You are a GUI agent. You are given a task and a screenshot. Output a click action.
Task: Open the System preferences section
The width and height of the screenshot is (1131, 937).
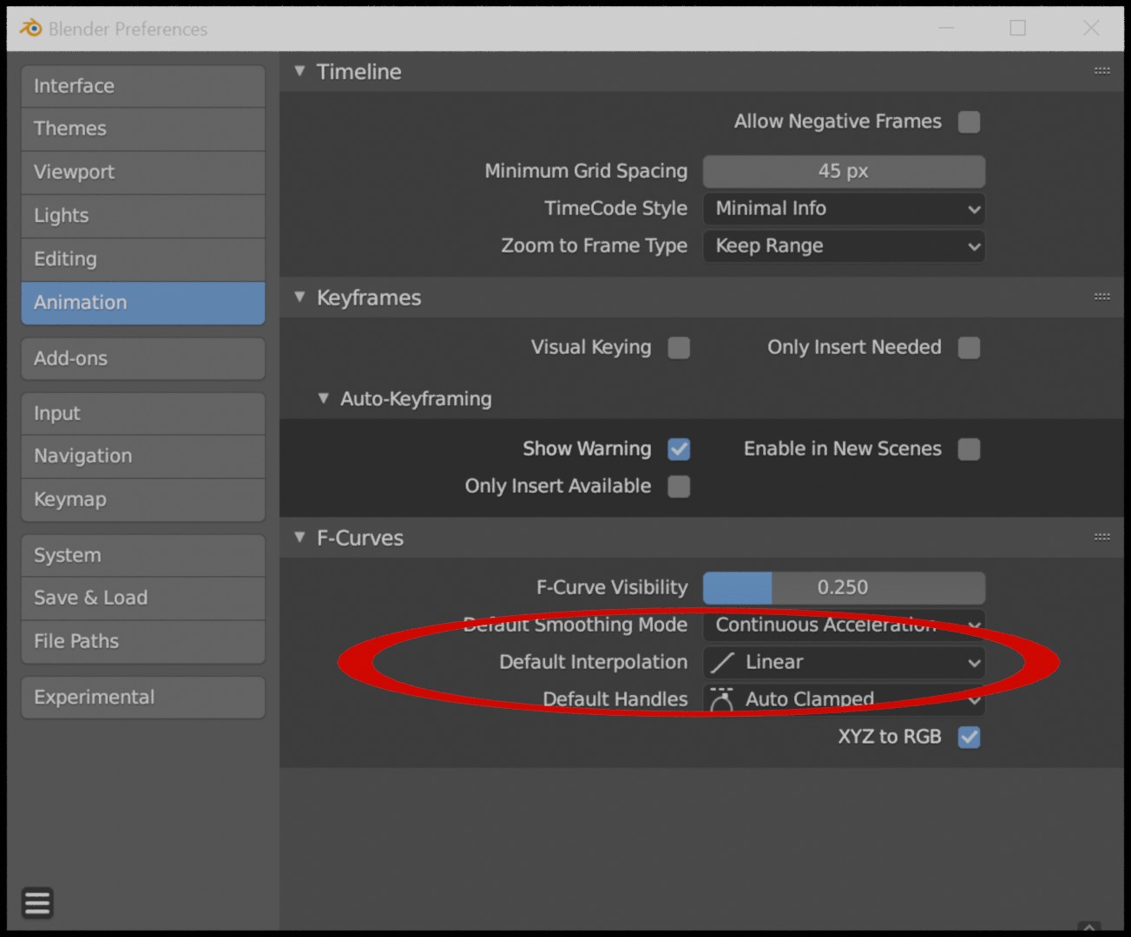[x=142, y=554]
